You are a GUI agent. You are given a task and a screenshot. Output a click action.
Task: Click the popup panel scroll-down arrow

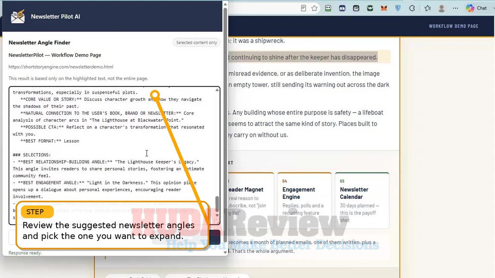(x=225, y=252)
